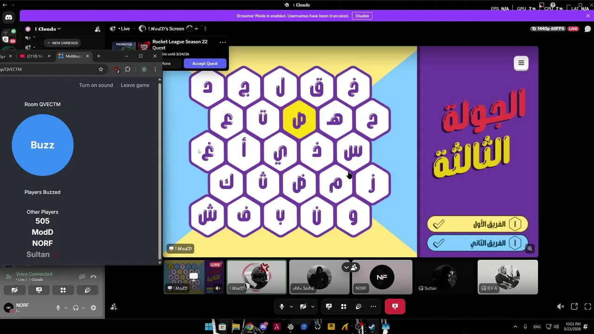Open more options in call controls
594x334 pixels.
coord(373,306)
